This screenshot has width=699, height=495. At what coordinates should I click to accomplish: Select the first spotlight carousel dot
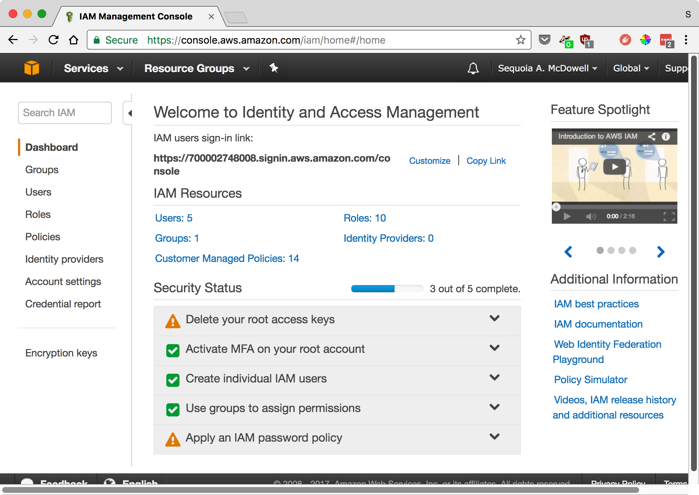[600, 250]
